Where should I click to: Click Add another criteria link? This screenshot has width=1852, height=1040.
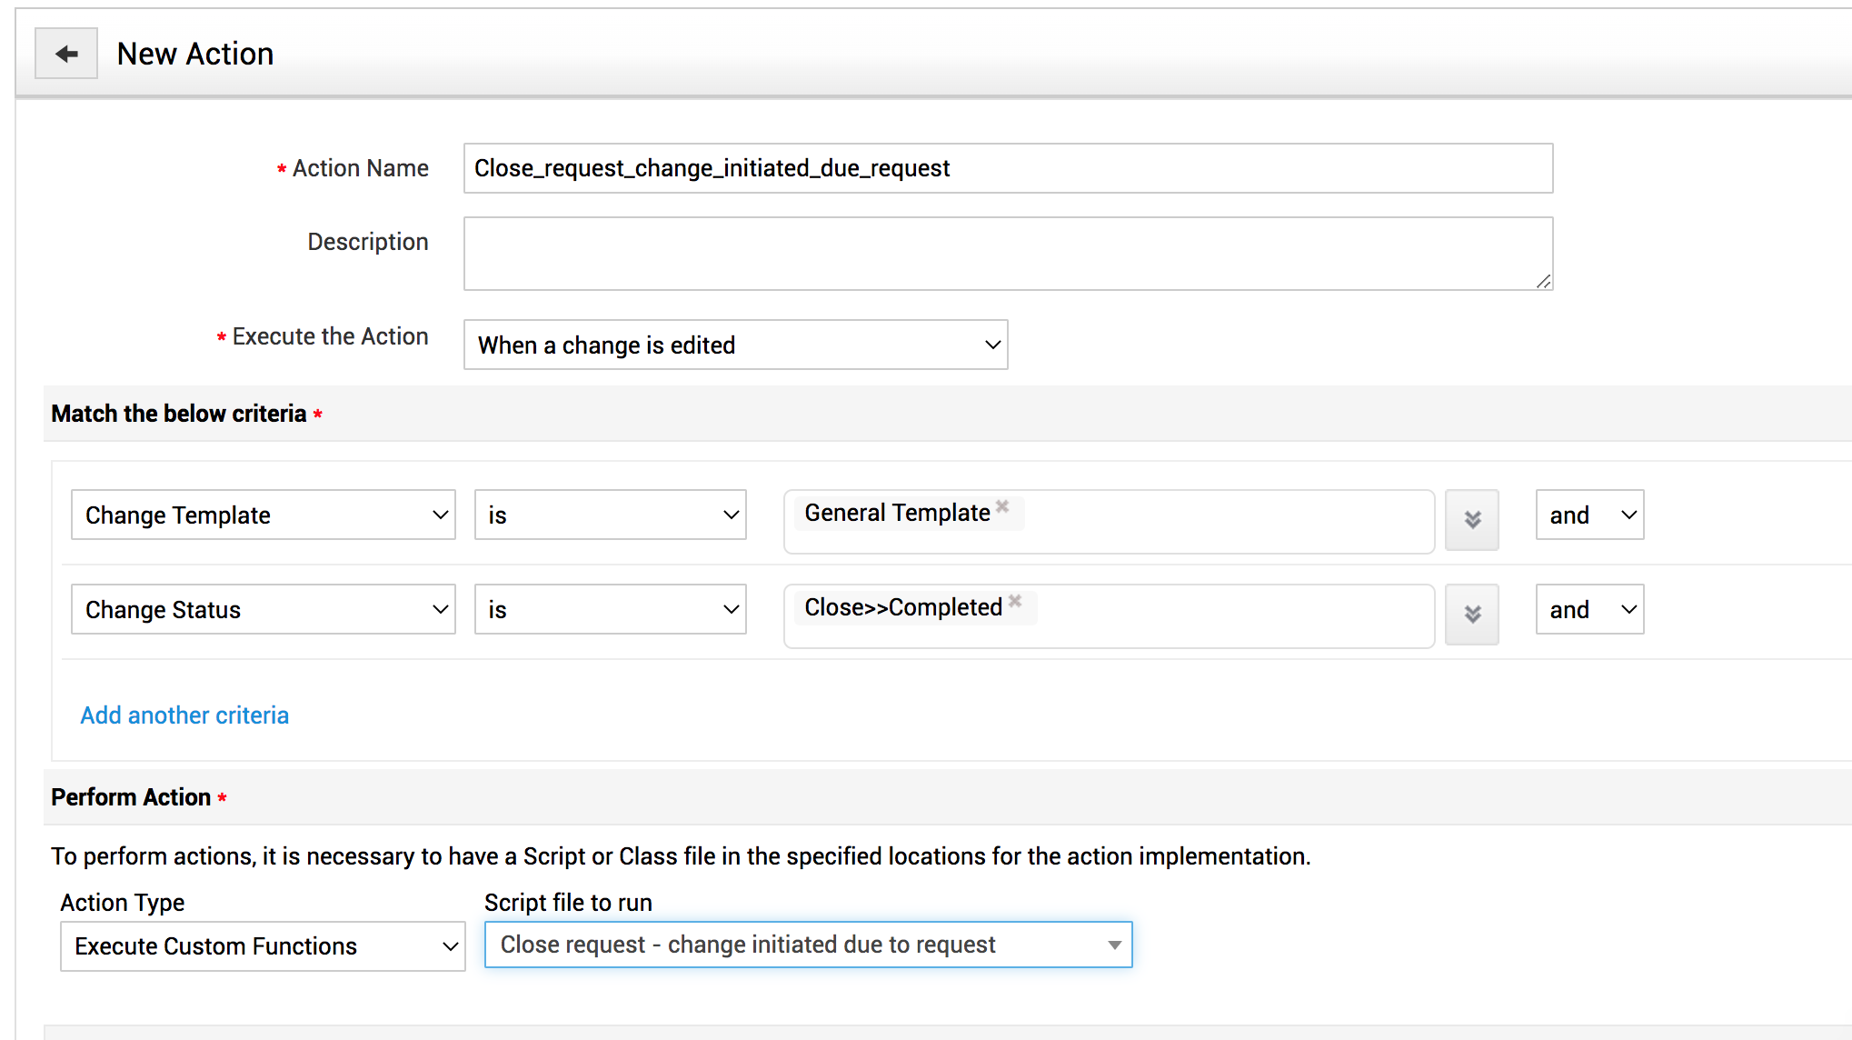(x=184, y=715)
